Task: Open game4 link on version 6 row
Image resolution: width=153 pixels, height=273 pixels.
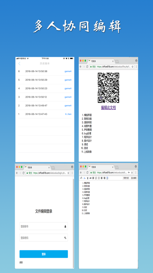Action: pos(68,71)
